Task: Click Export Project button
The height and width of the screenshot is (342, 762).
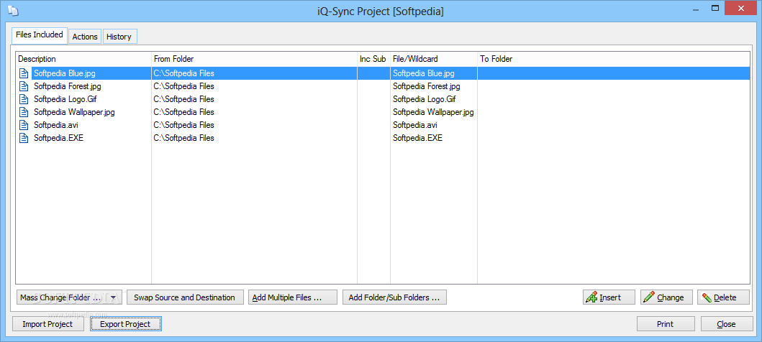Action: [x=125, y=324]
